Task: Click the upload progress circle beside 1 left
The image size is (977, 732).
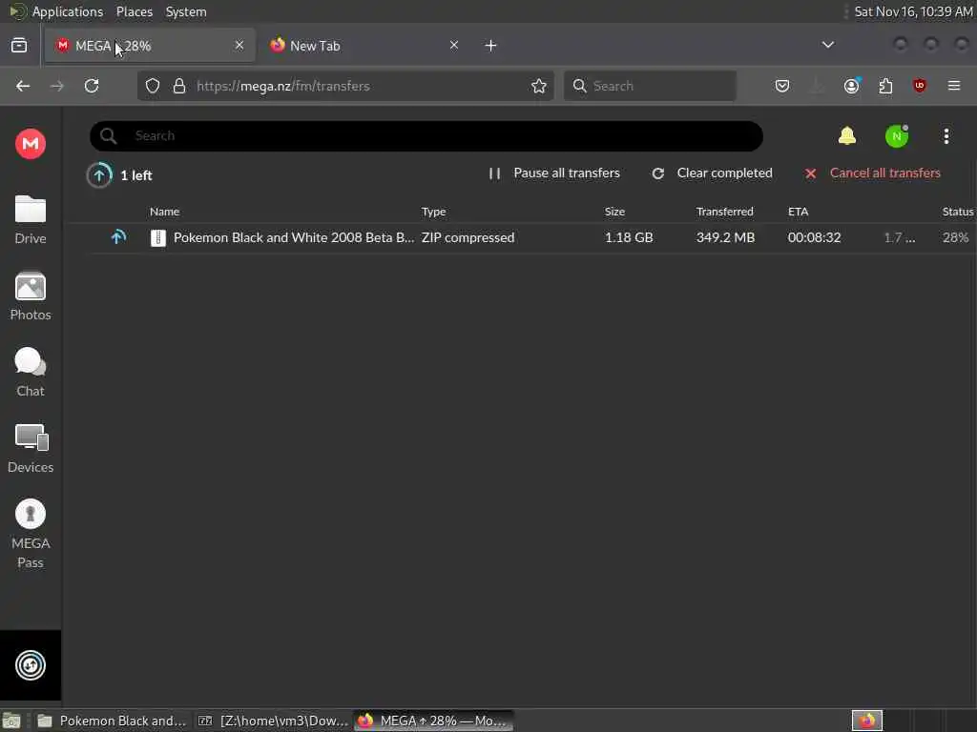Action: coord(99,175)
